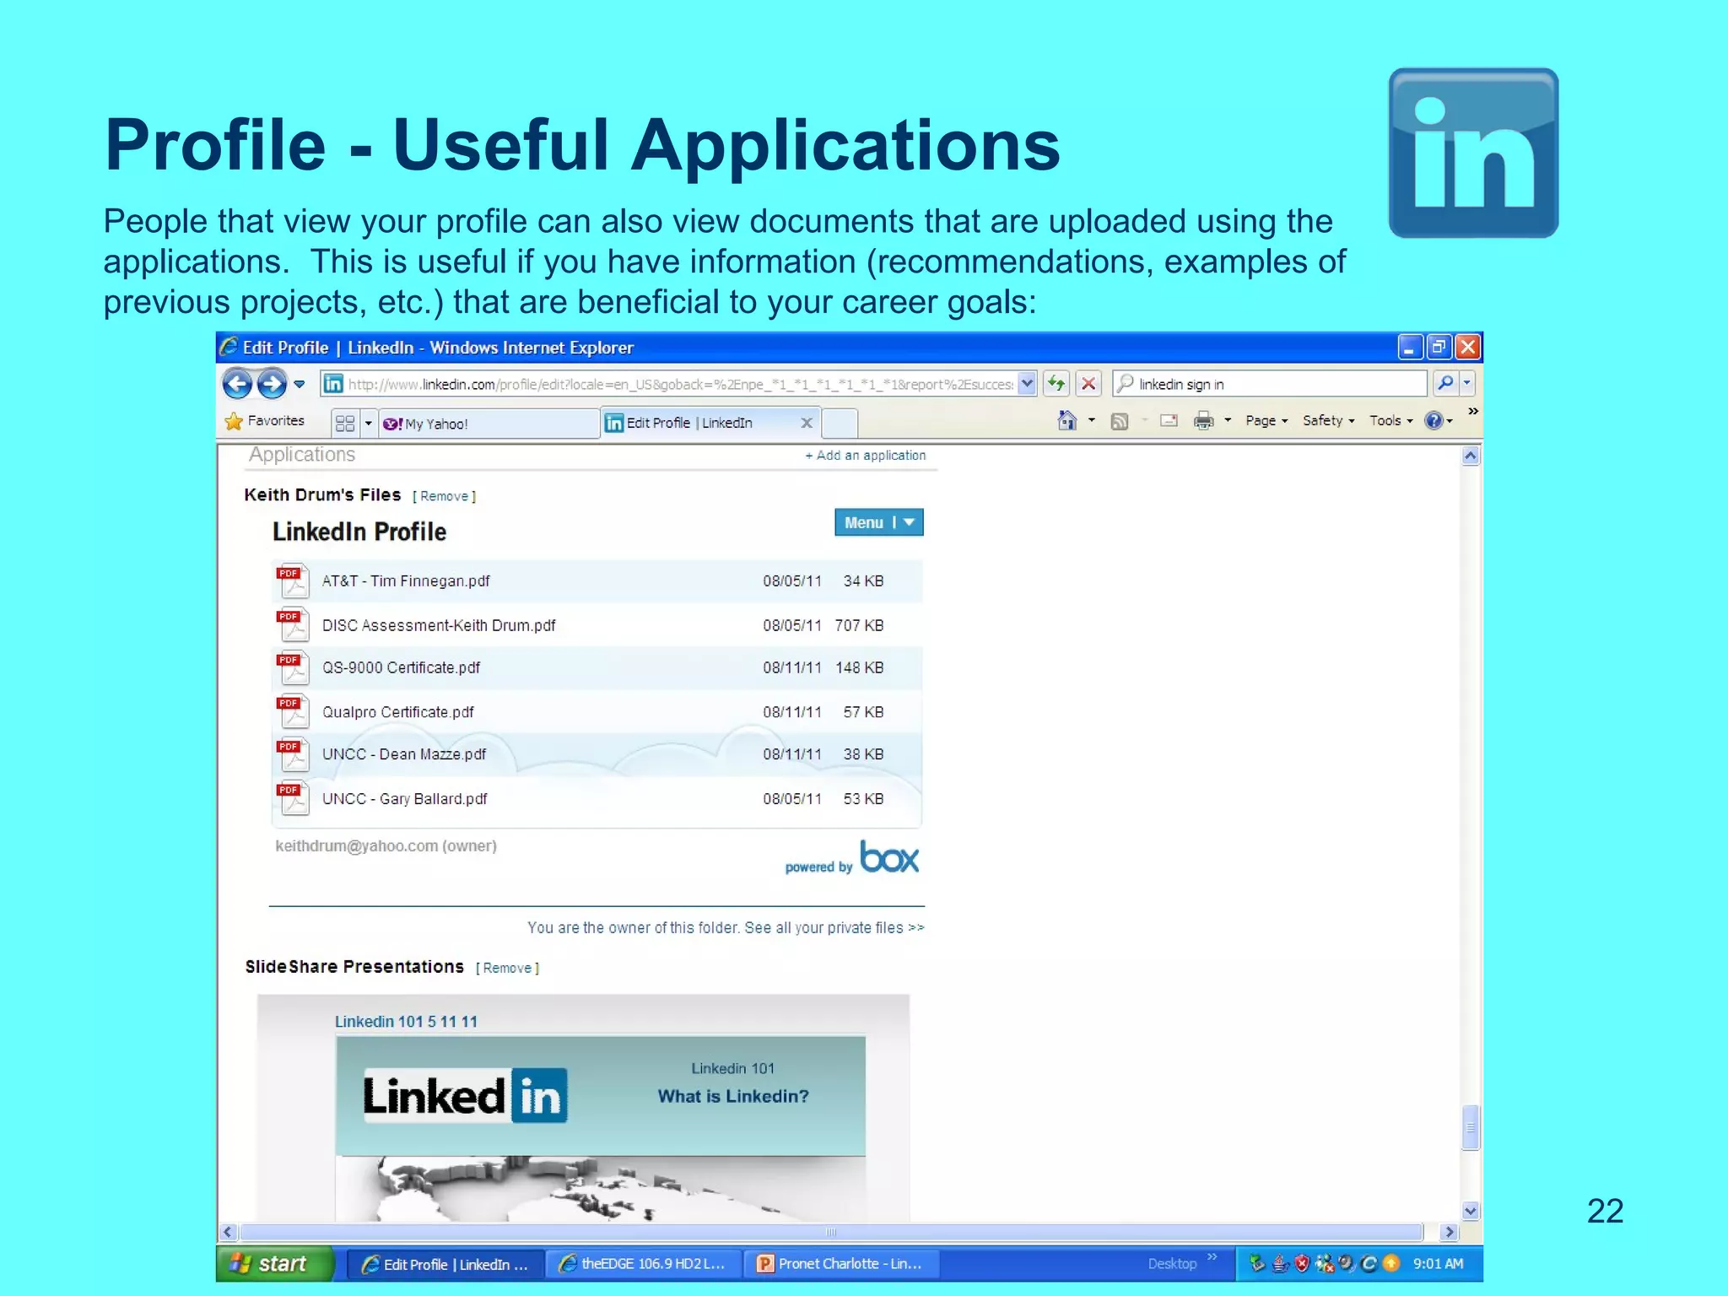
Task: Expand the tab list dropdown arrow
Action: click(x=368, y=424)
